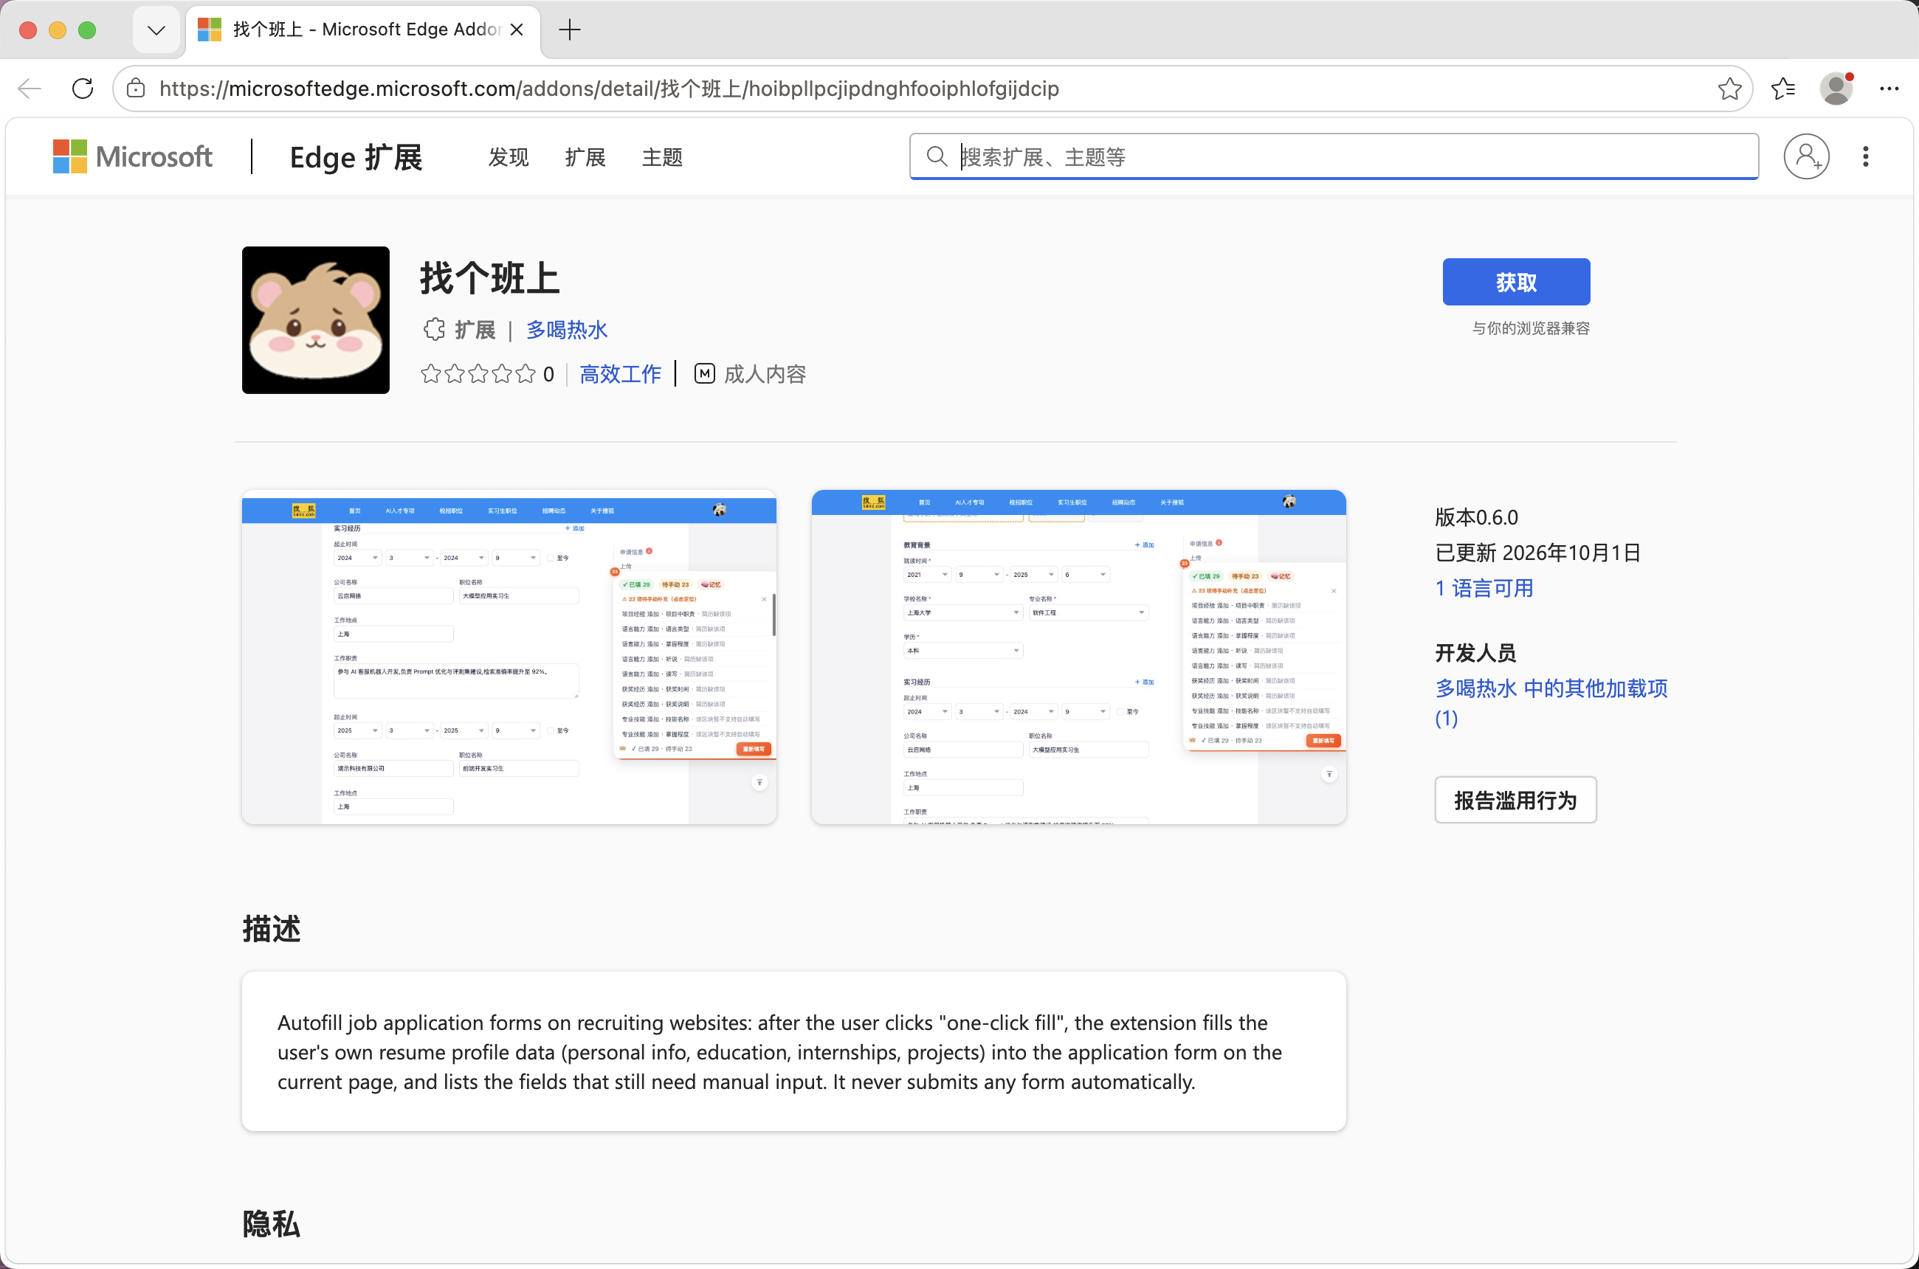Click the Edge 扩展 title
This screenshot has height=1269, width=1919.
click(x=356, y=157)
